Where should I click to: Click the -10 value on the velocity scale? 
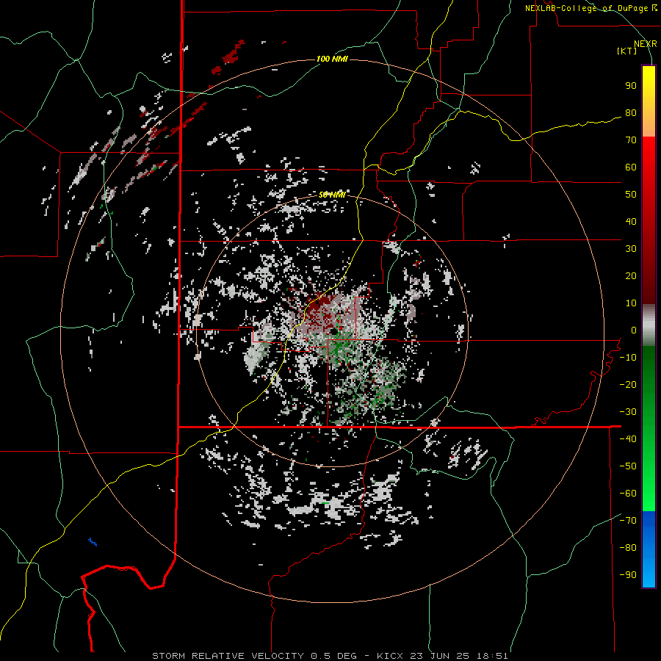click(x=628, y=358)
